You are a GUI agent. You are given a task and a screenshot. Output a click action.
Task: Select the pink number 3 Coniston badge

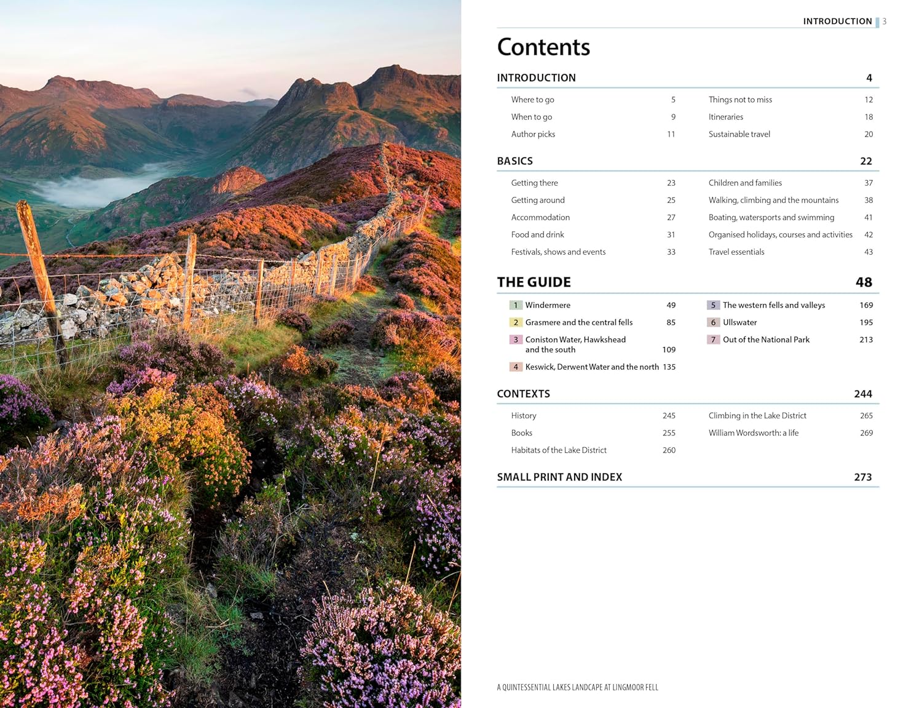tap(516, 340)
